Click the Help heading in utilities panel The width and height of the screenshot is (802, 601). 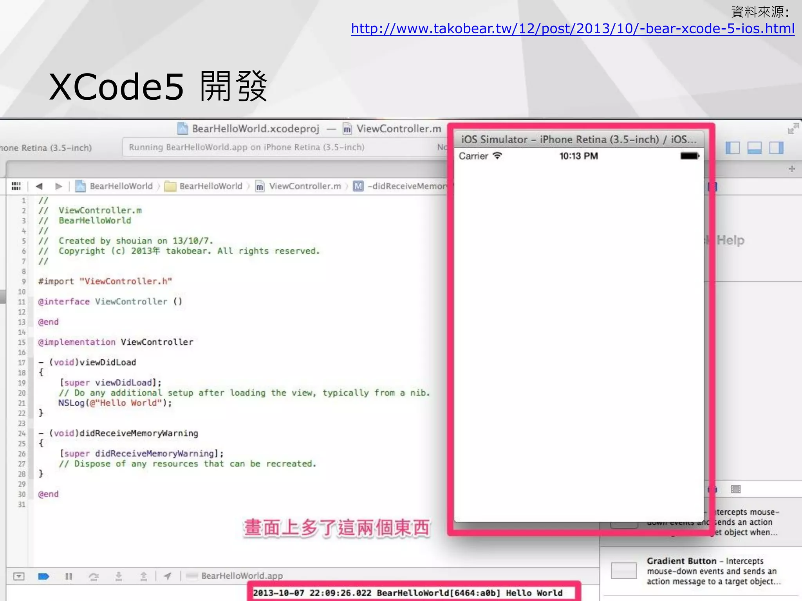[x=730, y=240]
